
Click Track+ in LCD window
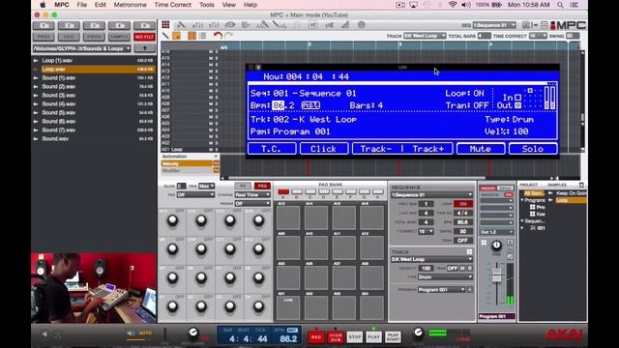click(428, 149)
